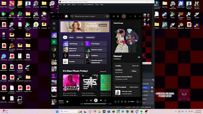
Task: Open Spencer LaJoye tile
Action: [x=96, y=50]
